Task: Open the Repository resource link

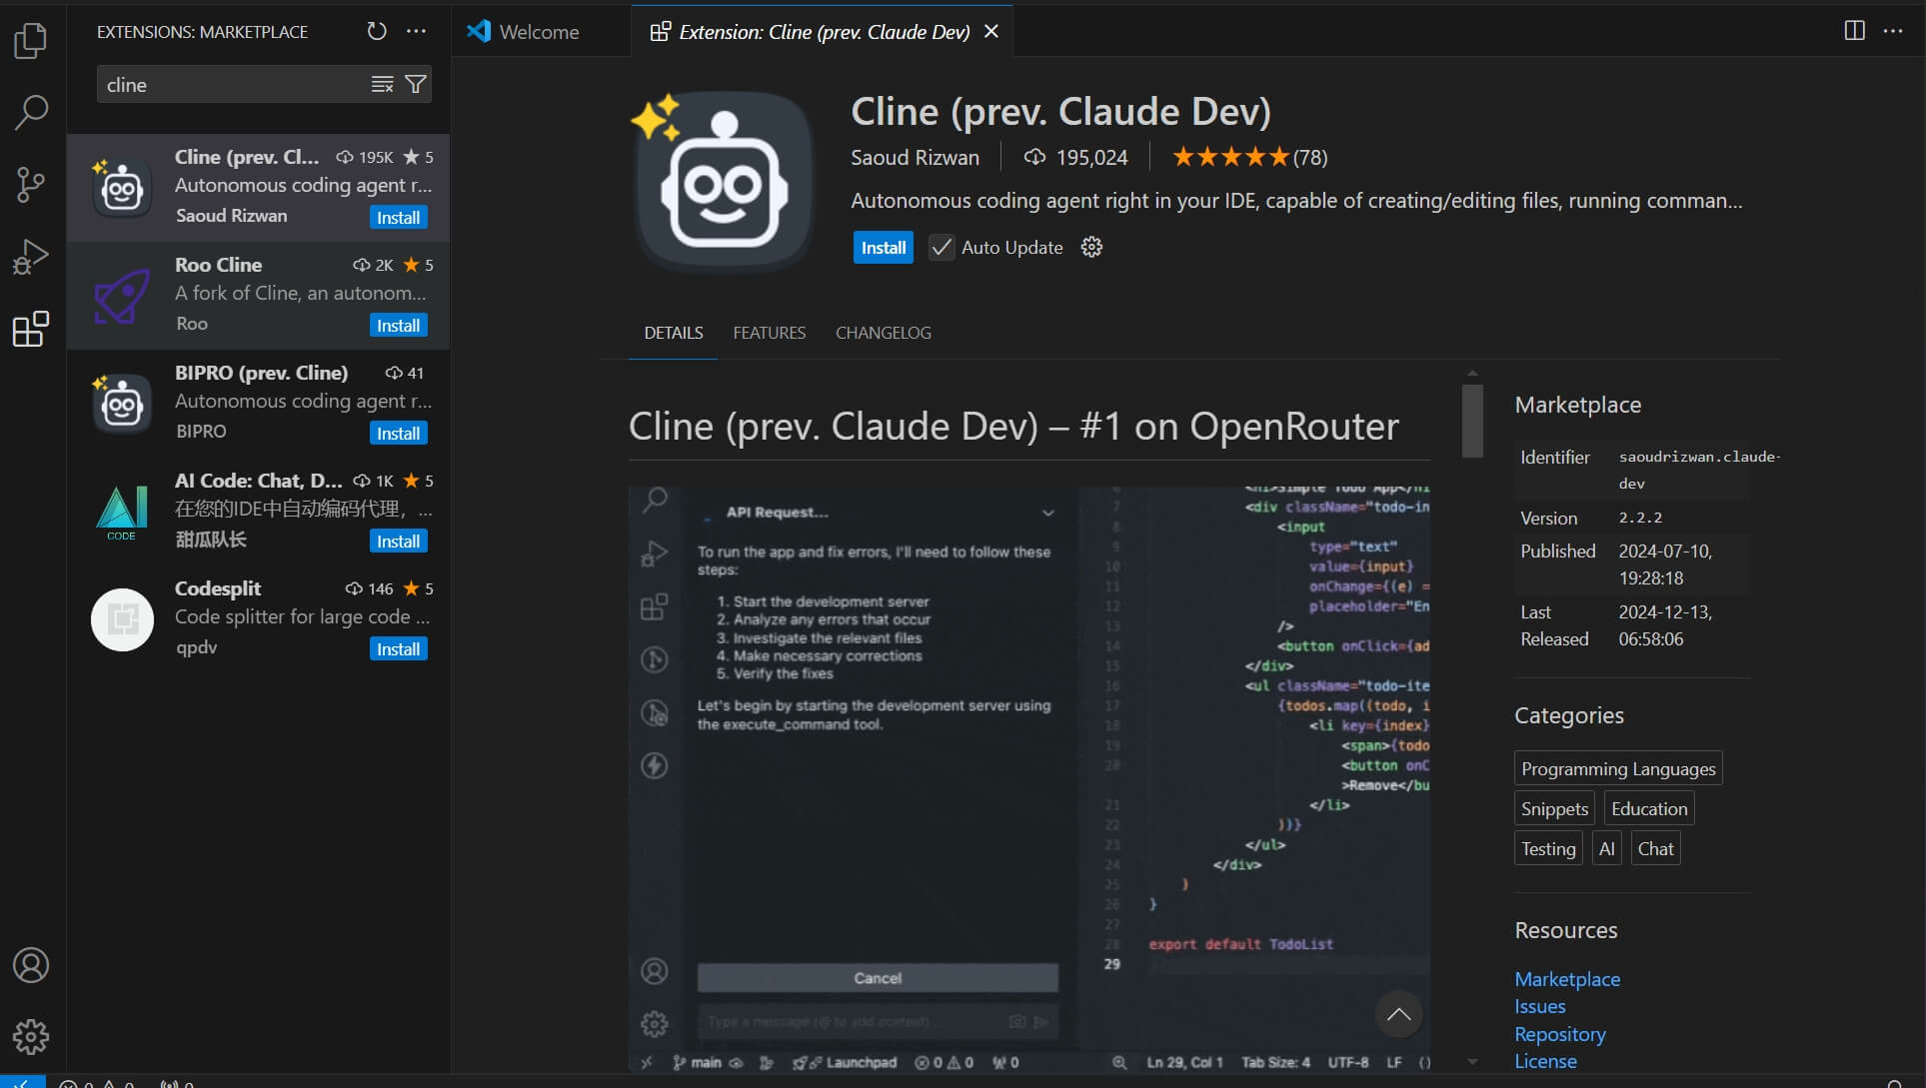Action: coord(1559,1034)
